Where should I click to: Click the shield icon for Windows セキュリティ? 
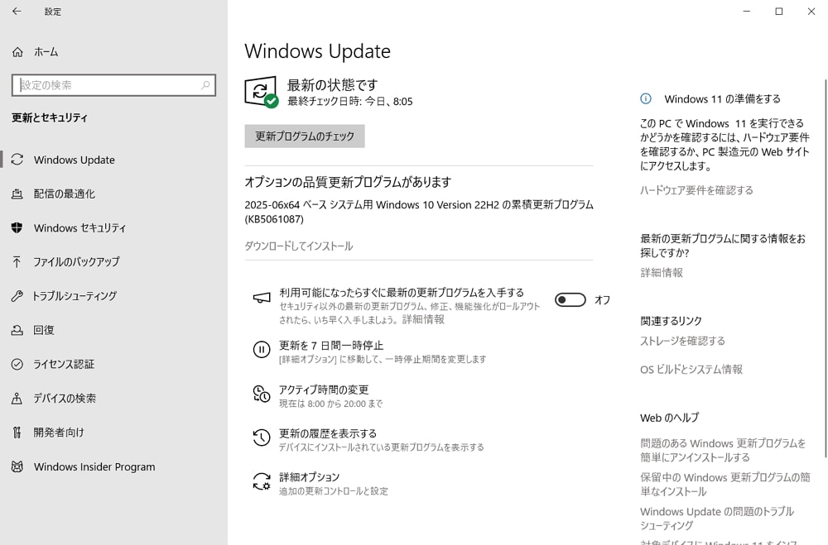(x=17, y=227)
